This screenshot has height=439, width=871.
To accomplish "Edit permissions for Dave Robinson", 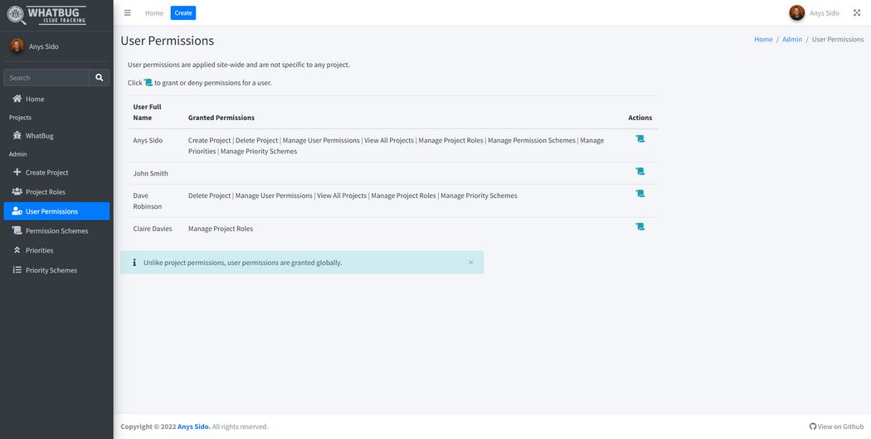I will pyautogui.click(x=640, y=194).
